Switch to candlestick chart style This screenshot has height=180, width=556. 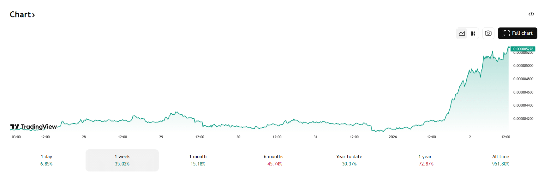click(x=473, y=33)
